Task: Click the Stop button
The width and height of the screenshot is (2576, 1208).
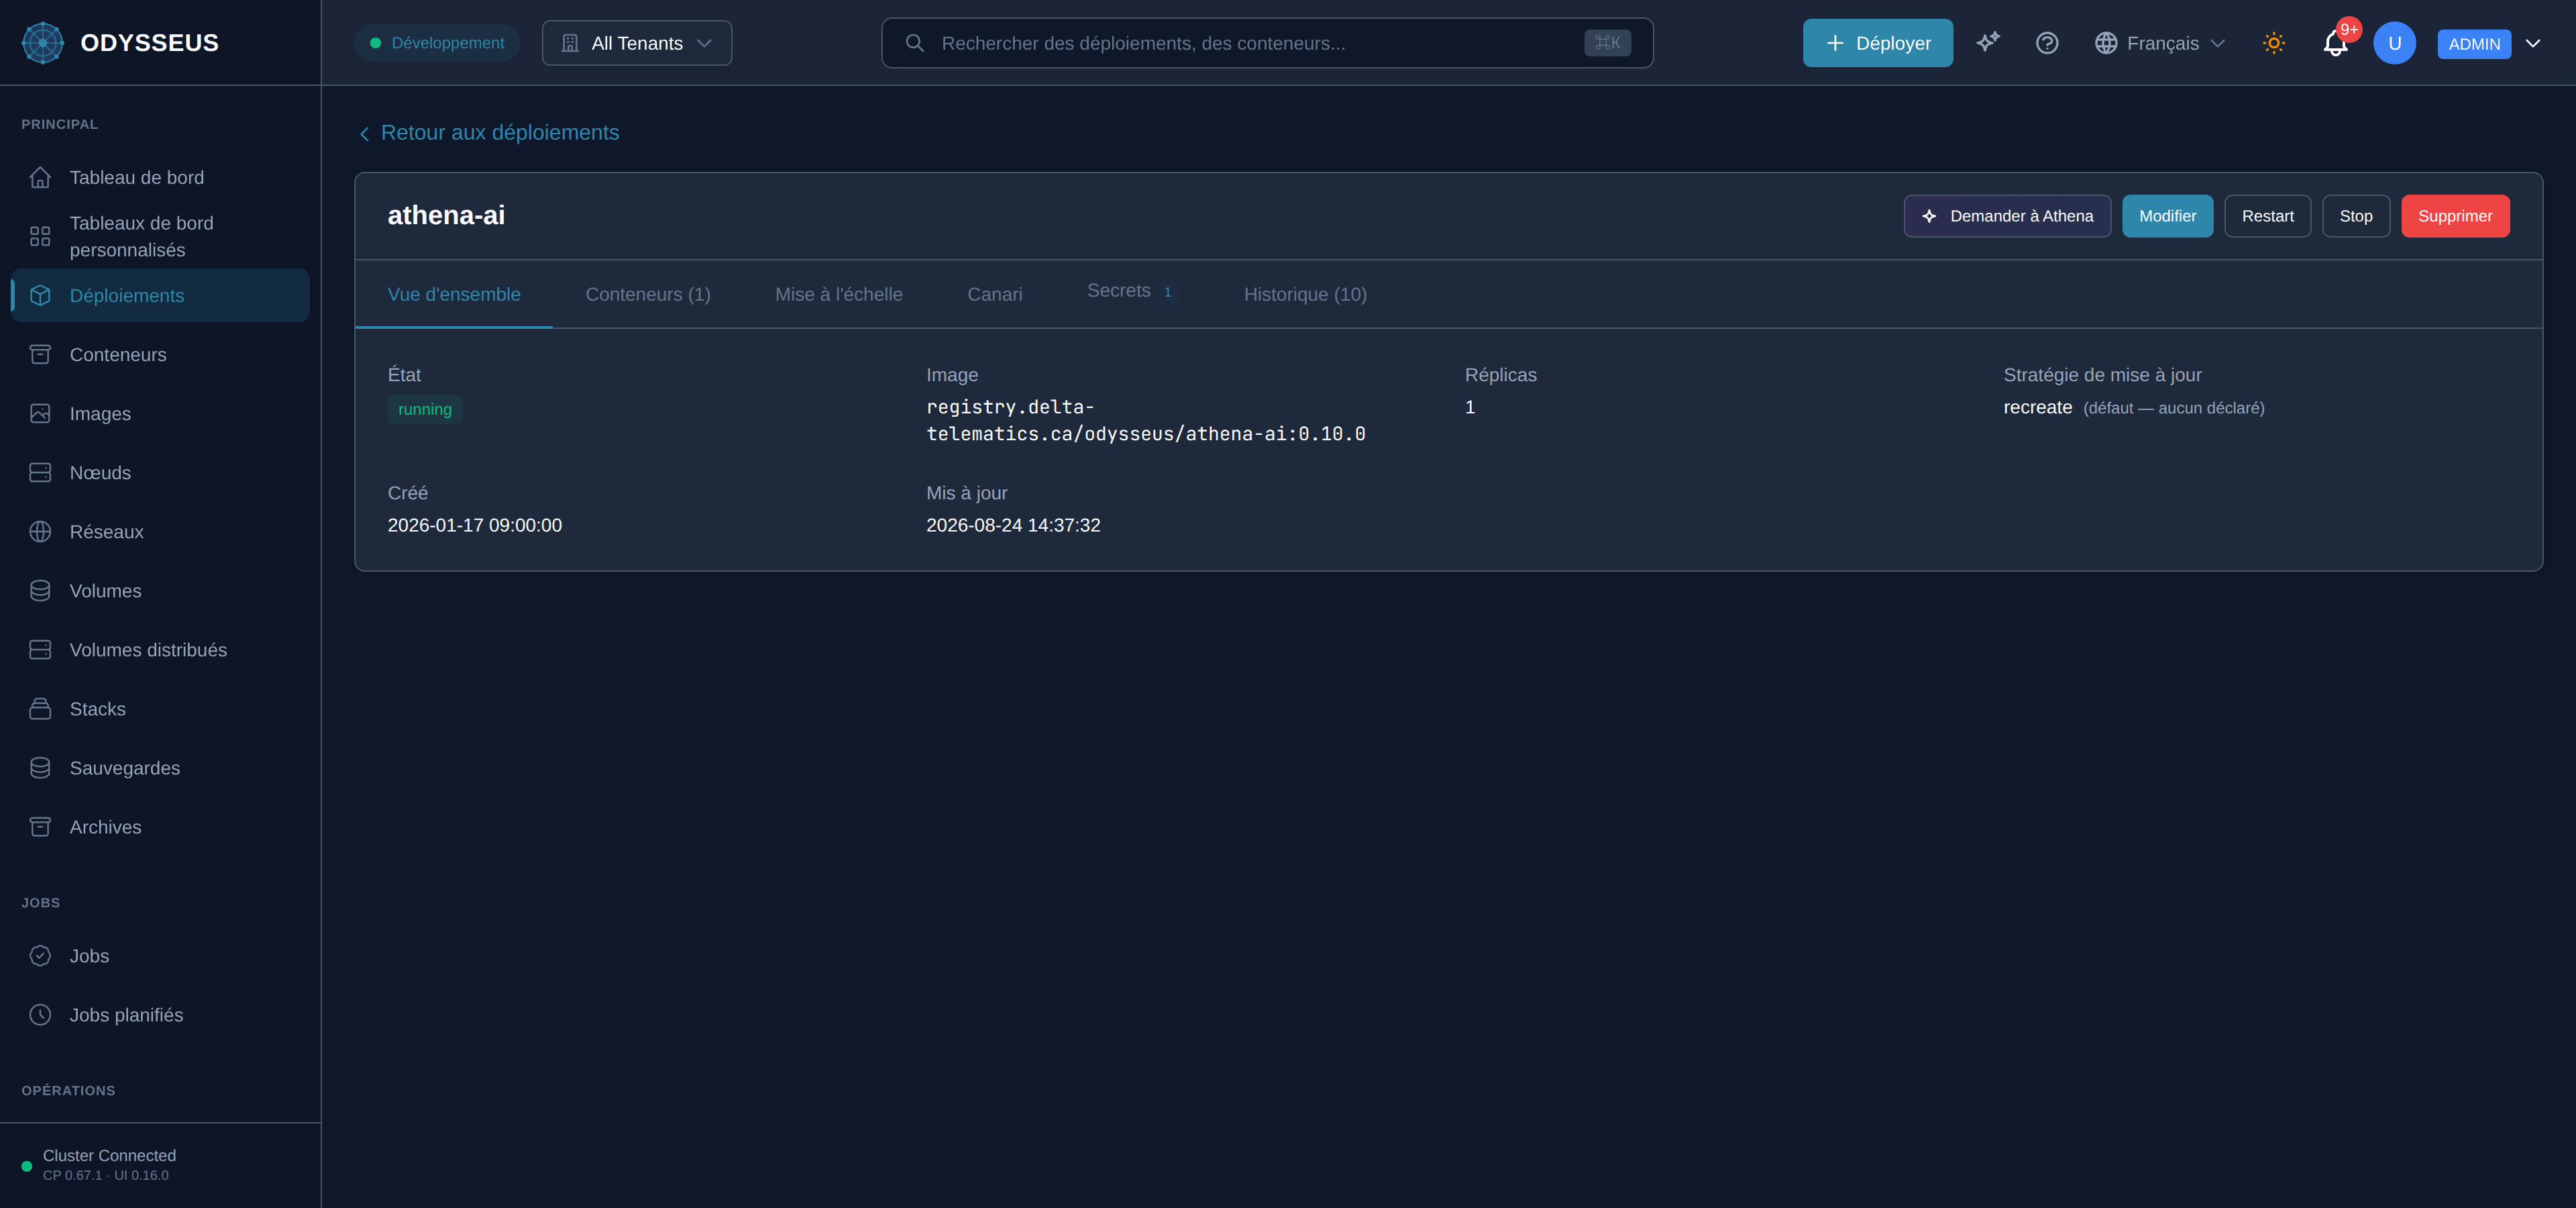Action: click(2355, 216)
